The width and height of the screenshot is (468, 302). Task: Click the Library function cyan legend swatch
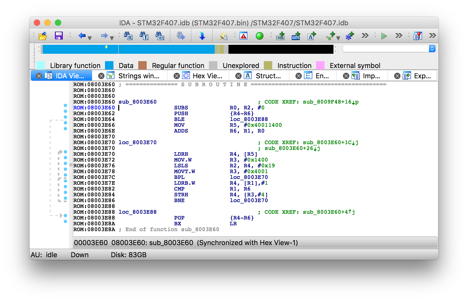tap(41, 65)
